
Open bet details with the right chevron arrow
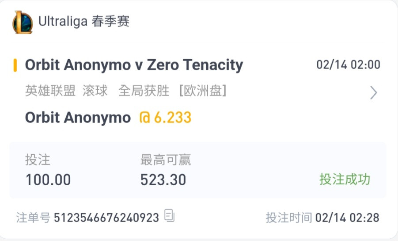click(373, 92)
